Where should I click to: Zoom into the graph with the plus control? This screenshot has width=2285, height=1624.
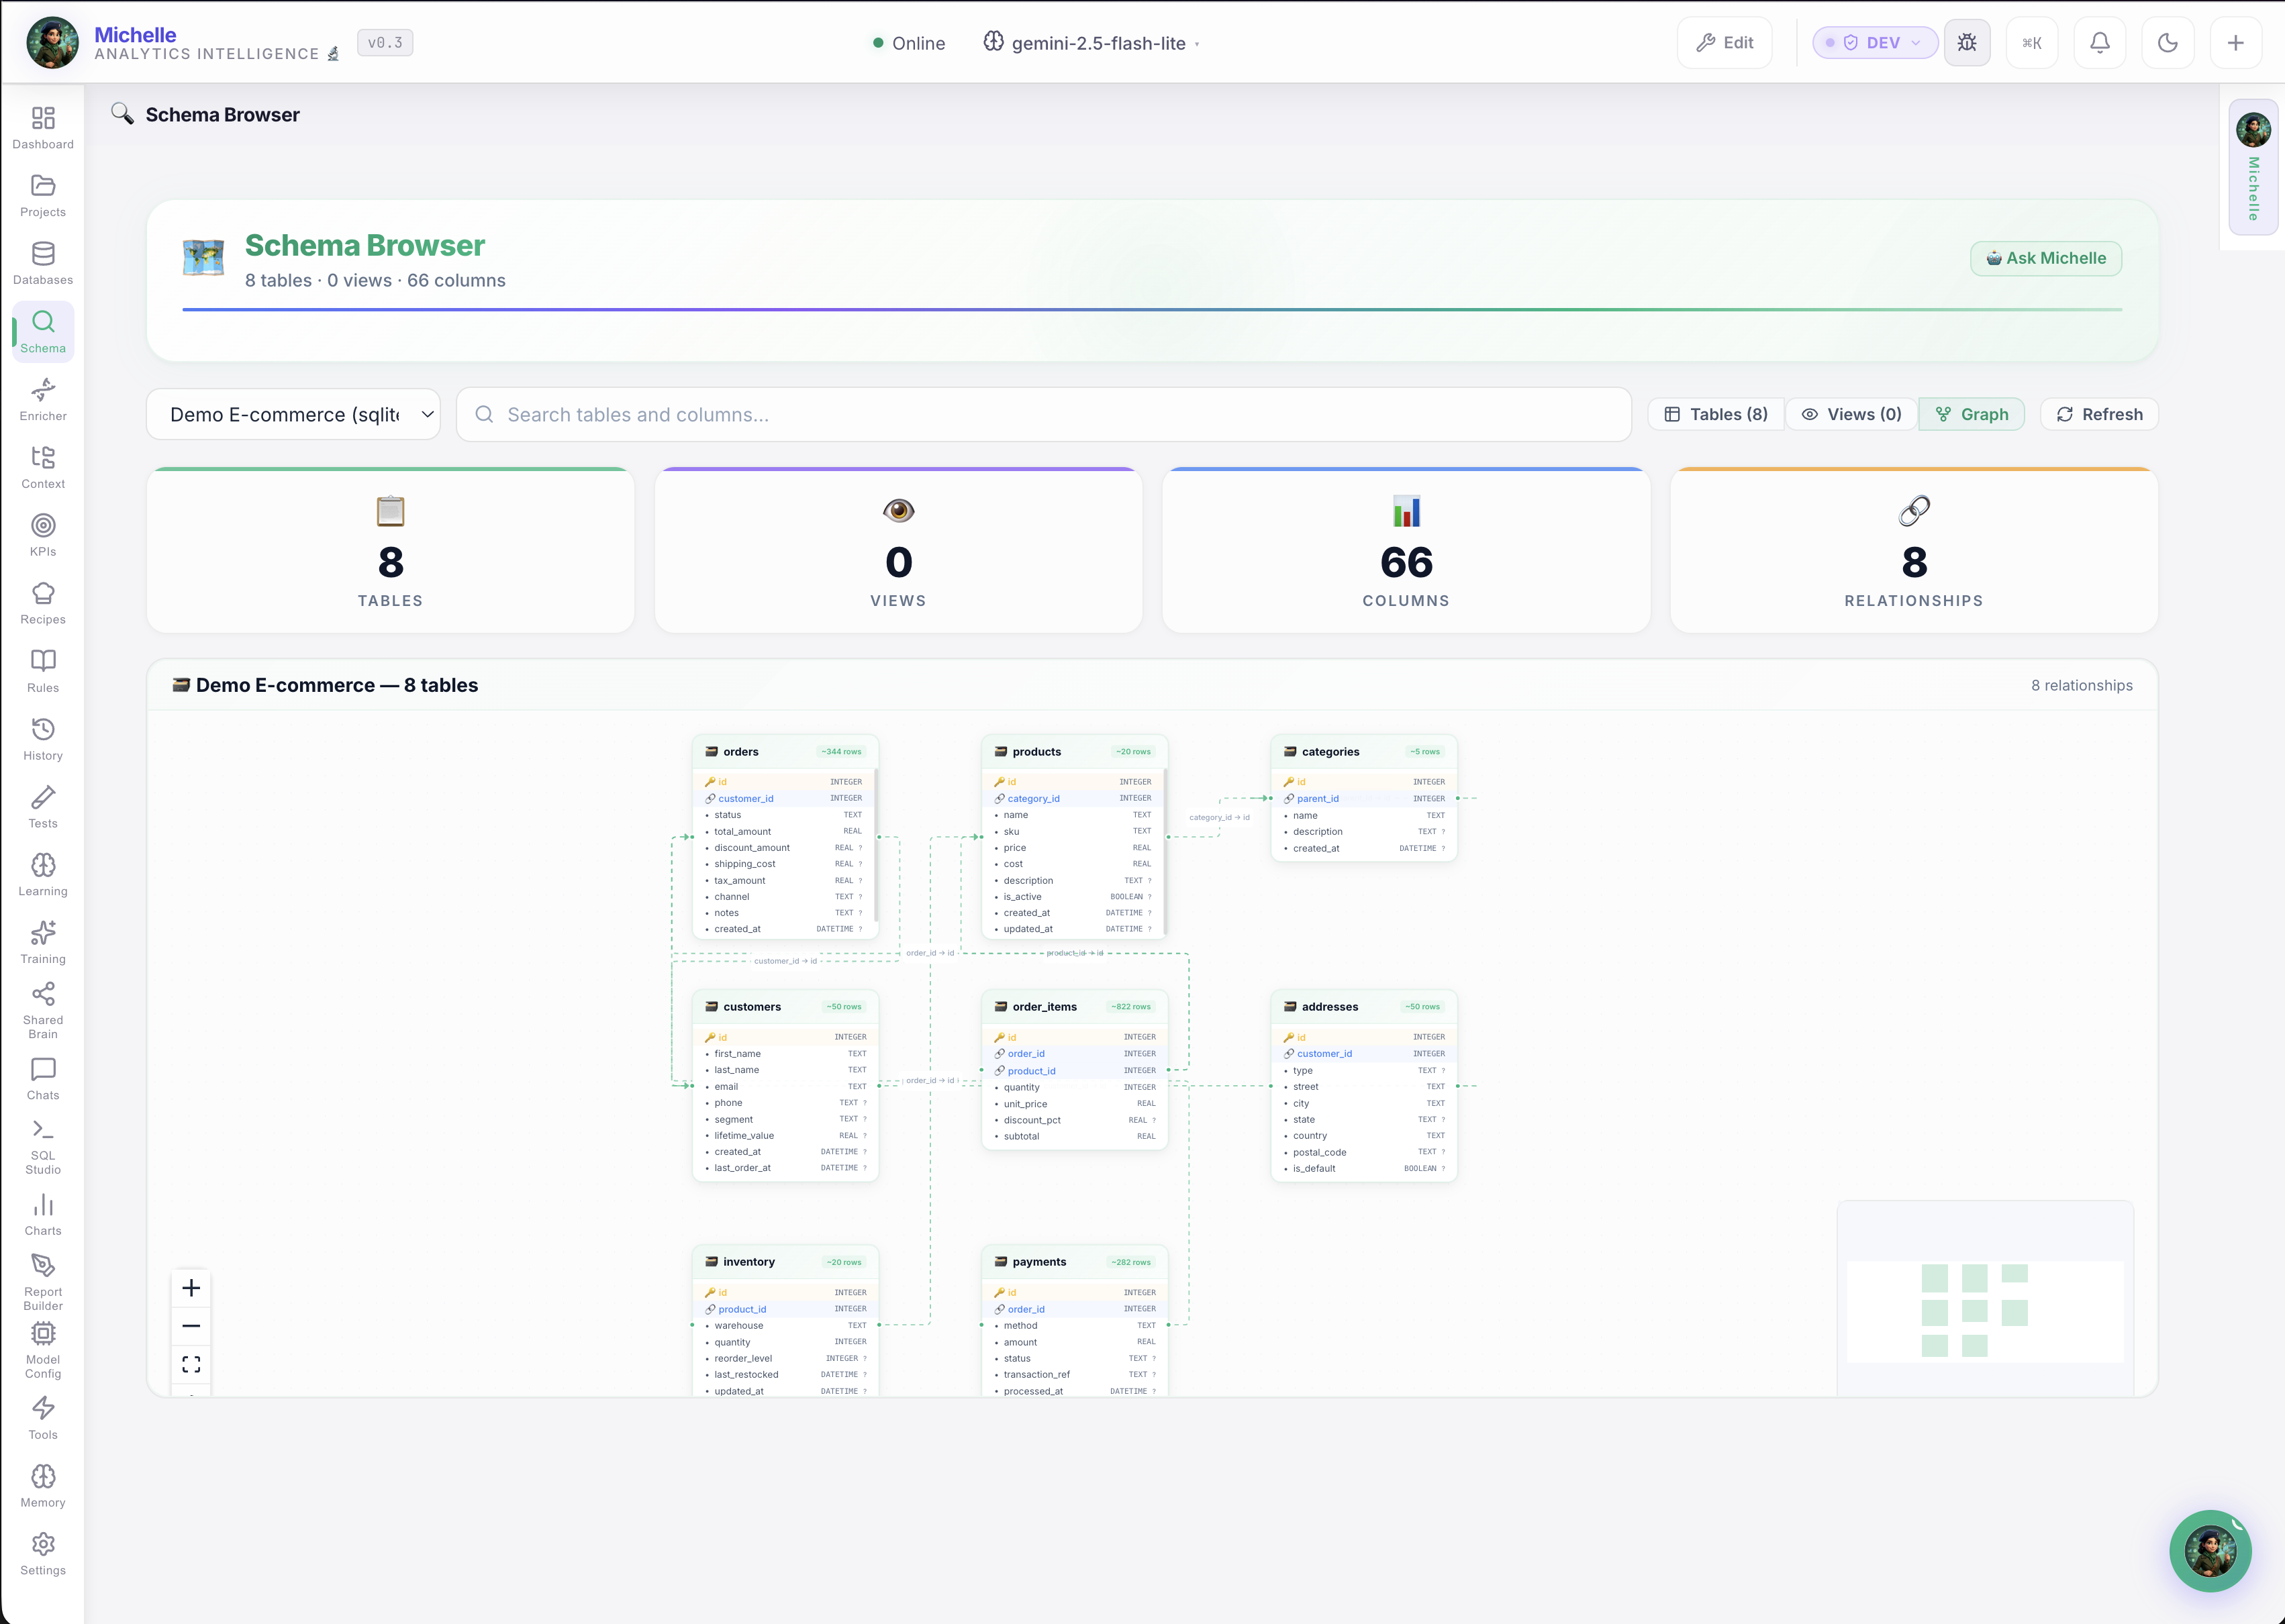(191, 1288)
